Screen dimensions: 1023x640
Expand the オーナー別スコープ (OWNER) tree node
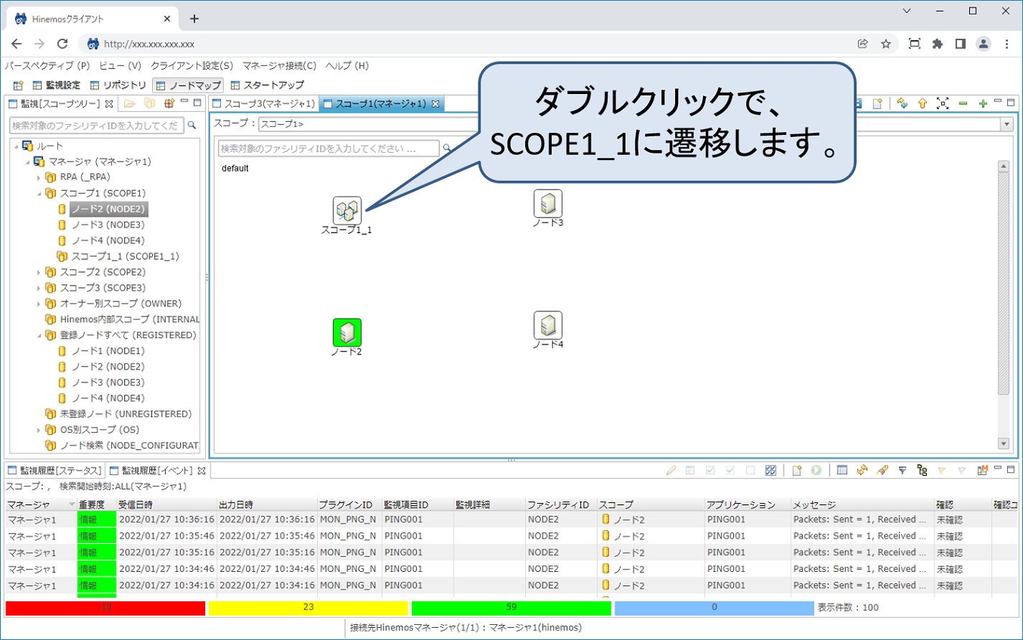click(39, 303)
